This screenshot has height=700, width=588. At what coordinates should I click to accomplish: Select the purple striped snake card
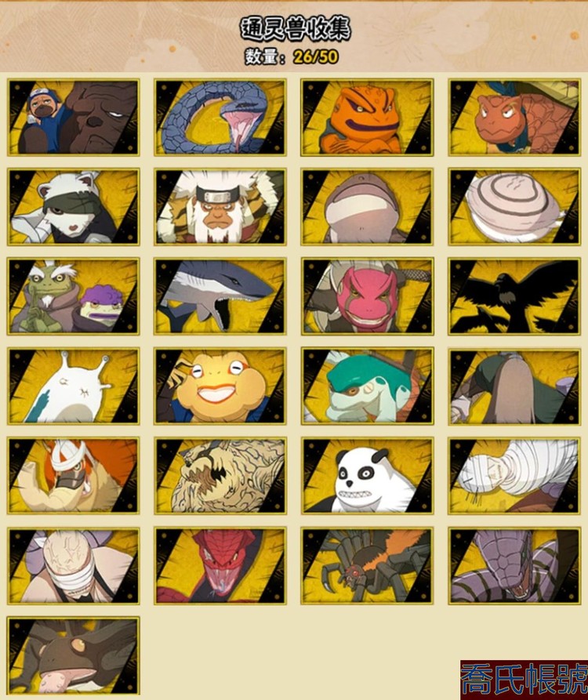click(514, 566)
